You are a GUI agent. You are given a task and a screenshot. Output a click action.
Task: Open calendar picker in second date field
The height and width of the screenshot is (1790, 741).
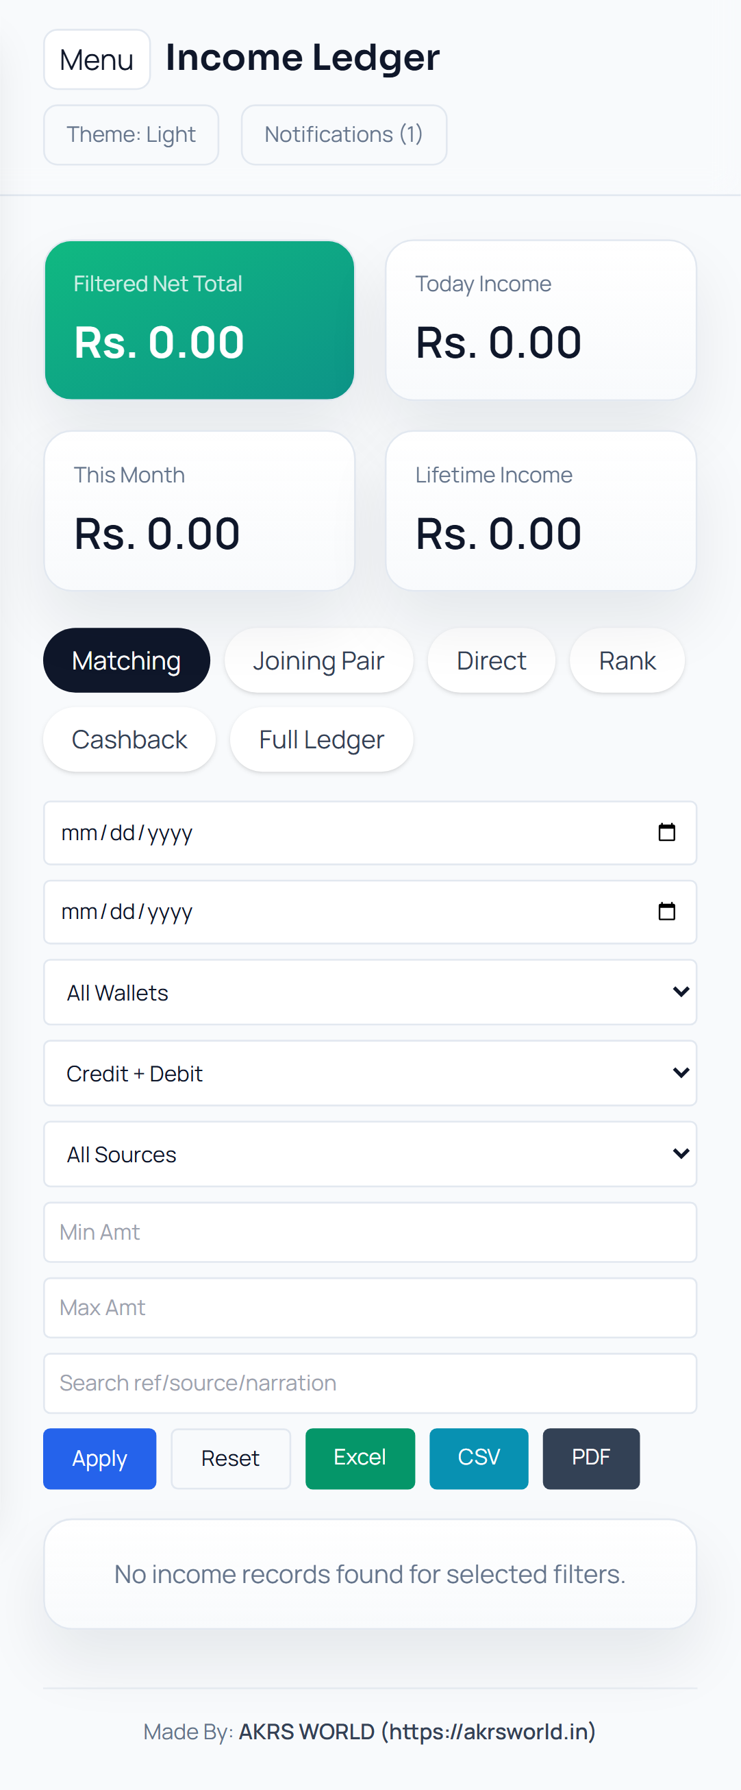click(x=666, y=911)
